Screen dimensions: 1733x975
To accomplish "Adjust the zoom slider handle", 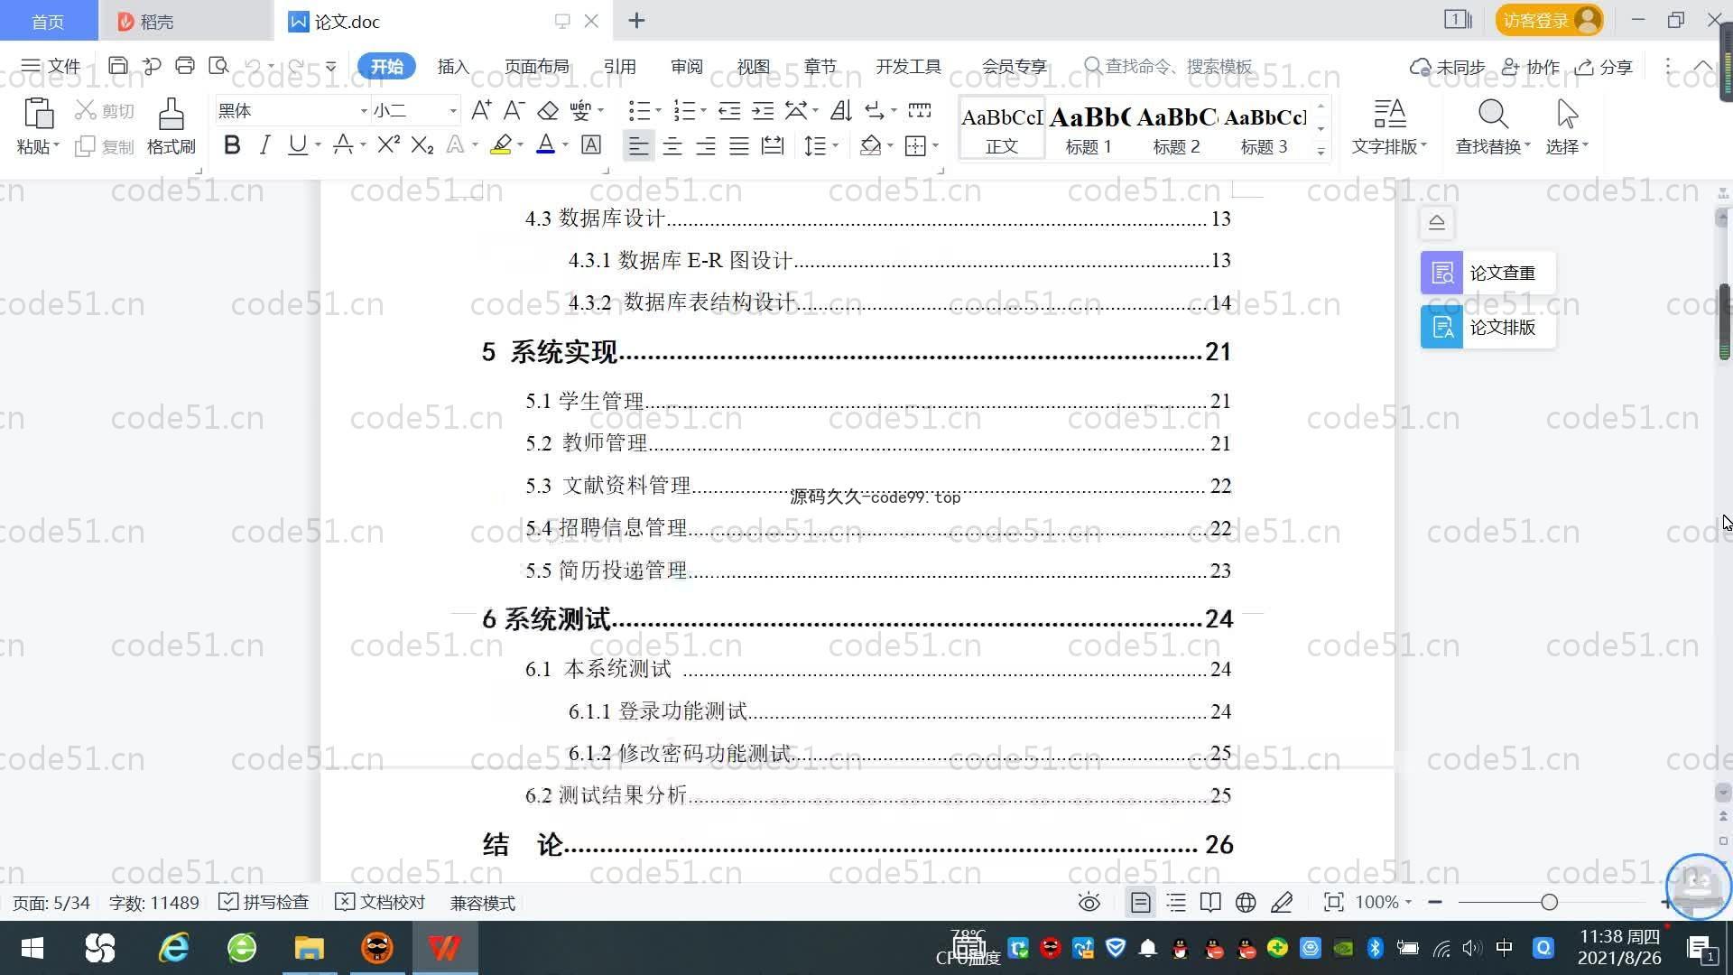I will click(x=1550, y=902).
